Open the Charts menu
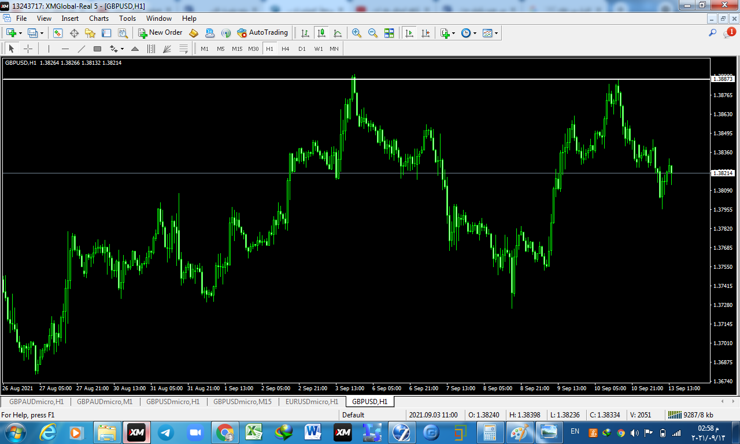The image size is (740, 444). [x=99, y=18]
